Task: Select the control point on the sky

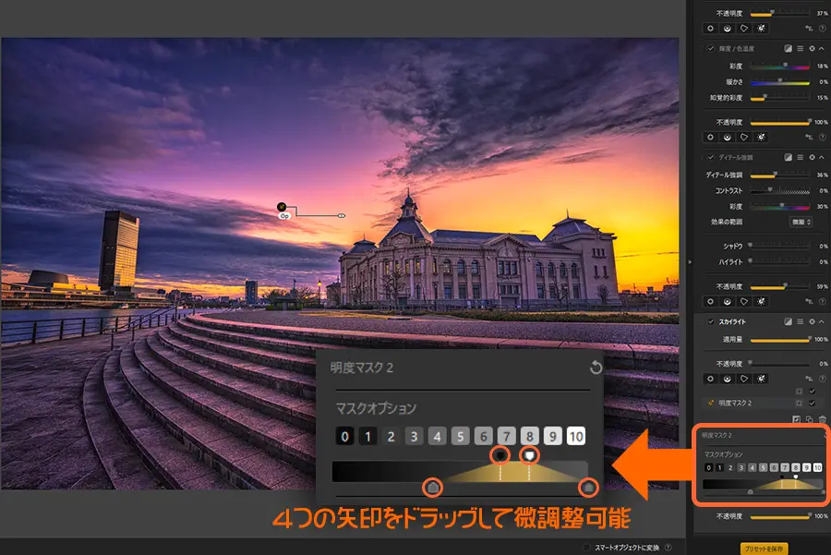Action: pyautogui.click(x=282, y=207)
